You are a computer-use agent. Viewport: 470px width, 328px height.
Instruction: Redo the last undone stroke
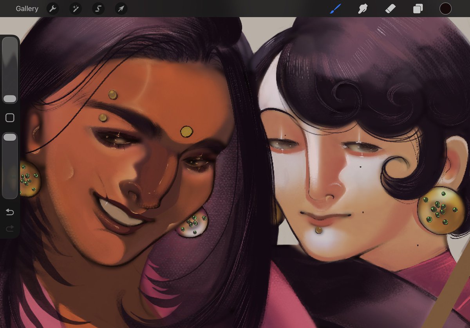click(x=10, y=228)
